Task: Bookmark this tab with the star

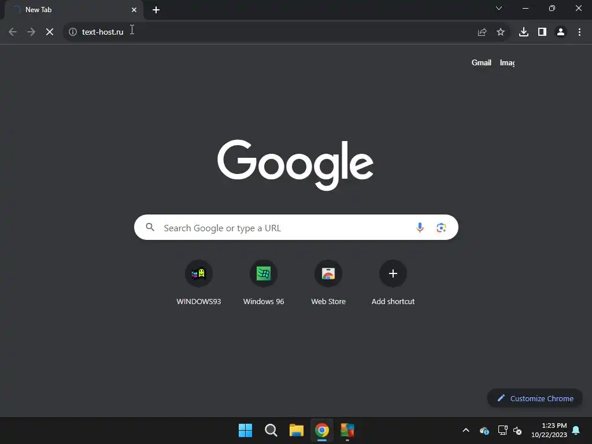Action: pyautogui.click(x=501, y=32)
